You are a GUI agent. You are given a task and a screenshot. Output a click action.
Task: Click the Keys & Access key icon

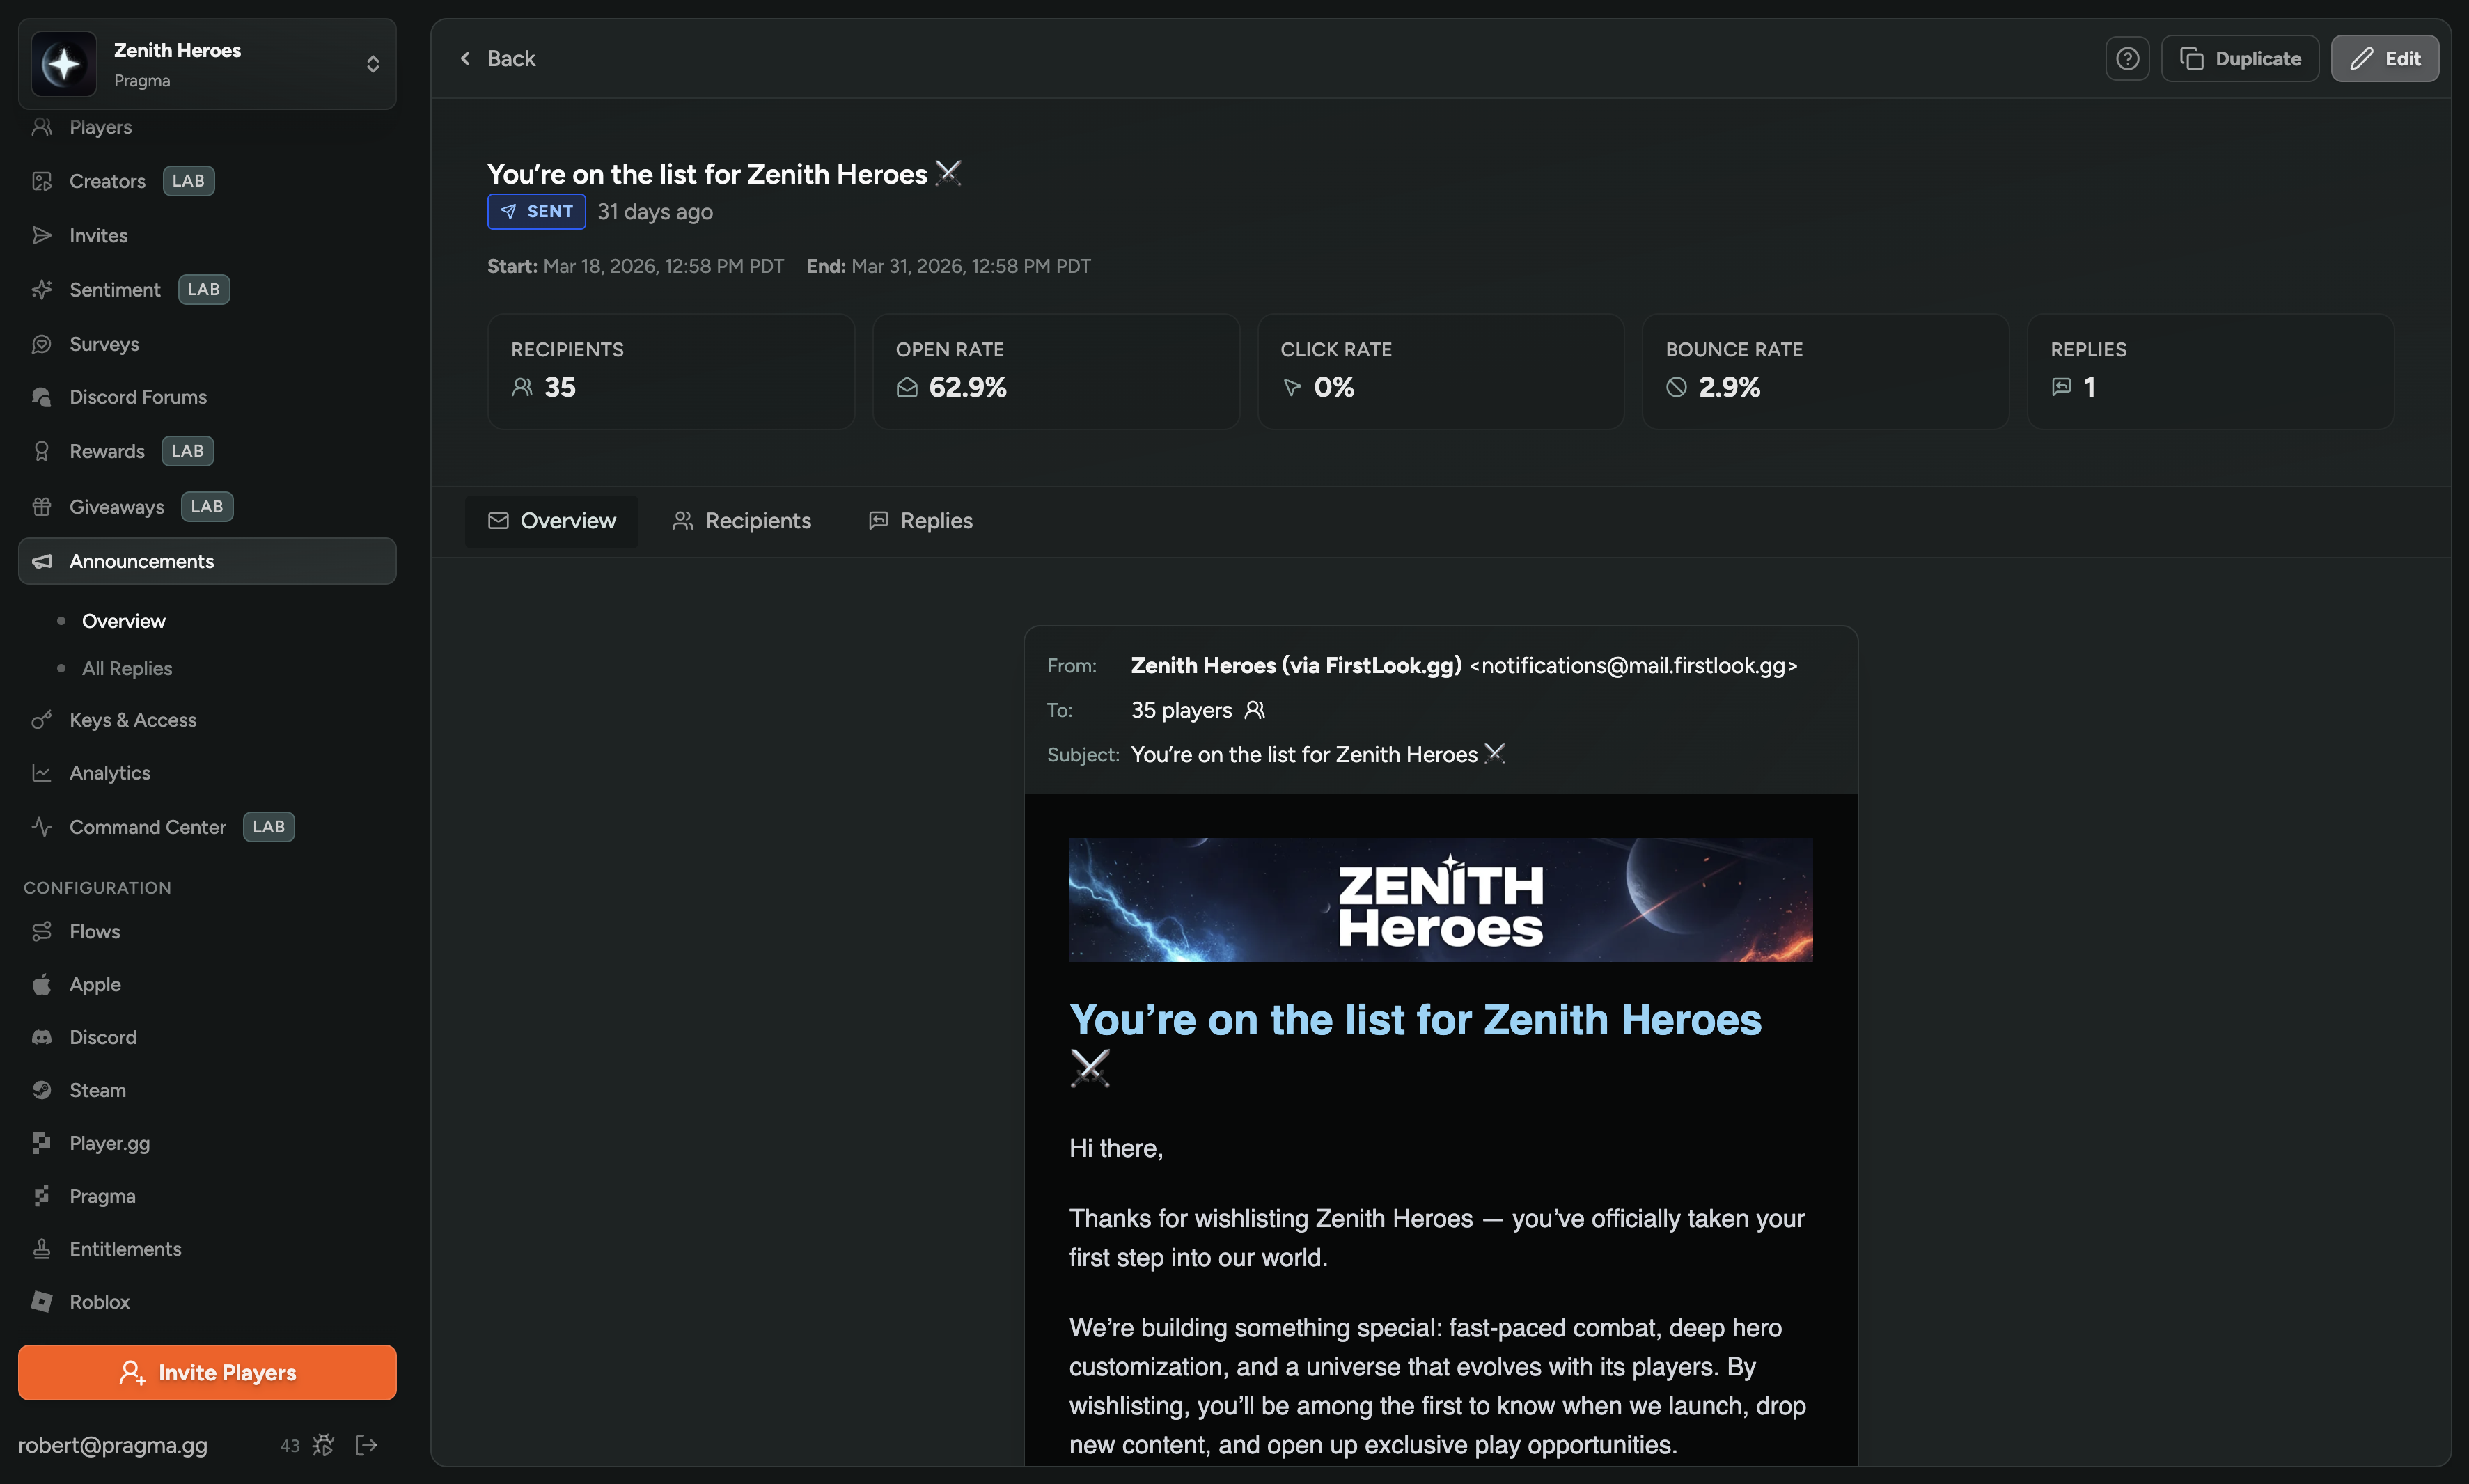pyautogui.click(x=42, y=720)
